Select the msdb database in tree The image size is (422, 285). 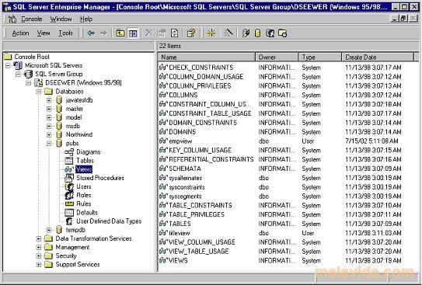tap(73, 126)
